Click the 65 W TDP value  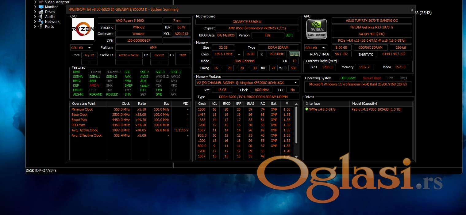pos(181,27)
